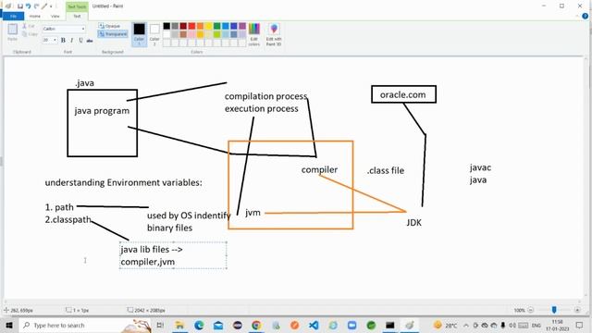Pick the red color swatch in palette
The image size is (592, 333).
pos(191,26)
